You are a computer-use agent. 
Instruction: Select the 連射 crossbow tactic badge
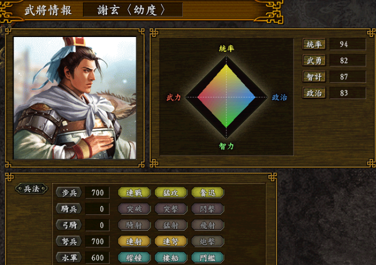[134, 241]
